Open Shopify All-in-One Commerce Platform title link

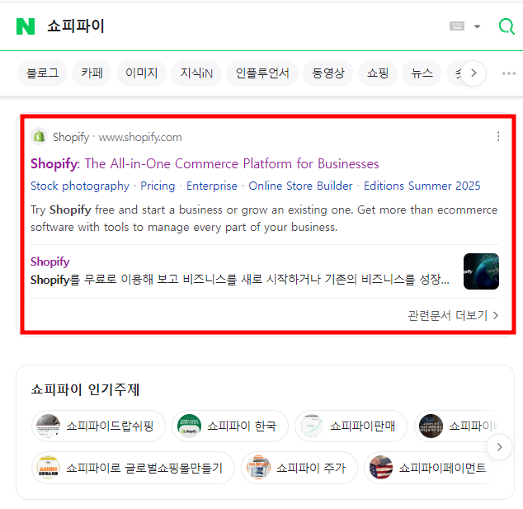(x=205, y=164)
